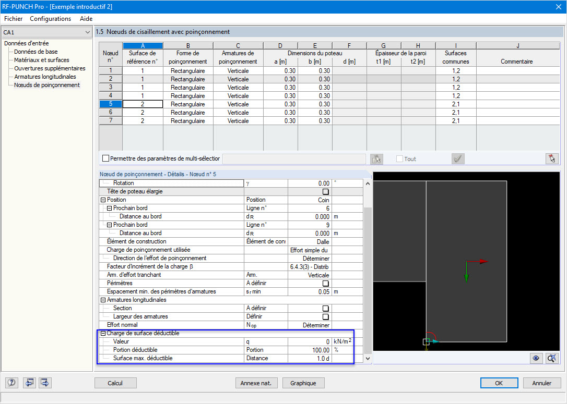
Task: Click the pick node graphically icon
Action: pyautogui.click(x=376, y=159)
